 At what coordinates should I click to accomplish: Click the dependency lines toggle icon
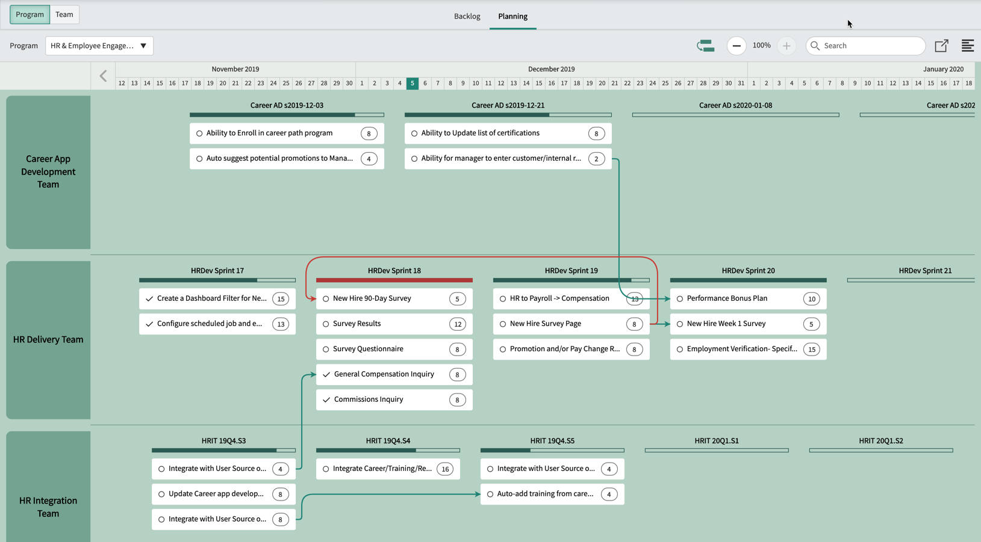pyautogui.click(x=705, y=46)
